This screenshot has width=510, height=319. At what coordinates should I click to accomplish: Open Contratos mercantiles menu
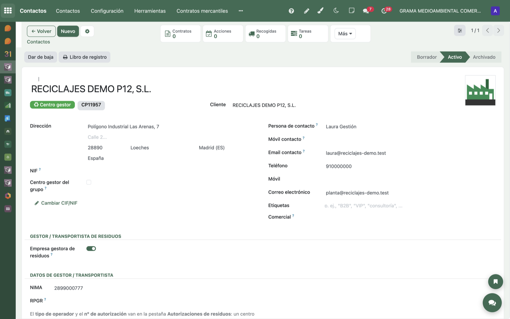point(202,11)
